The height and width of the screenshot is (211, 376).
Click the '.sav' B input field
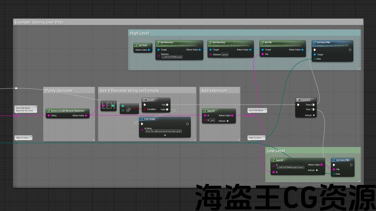pyautogui.click(x=212, y=120)
